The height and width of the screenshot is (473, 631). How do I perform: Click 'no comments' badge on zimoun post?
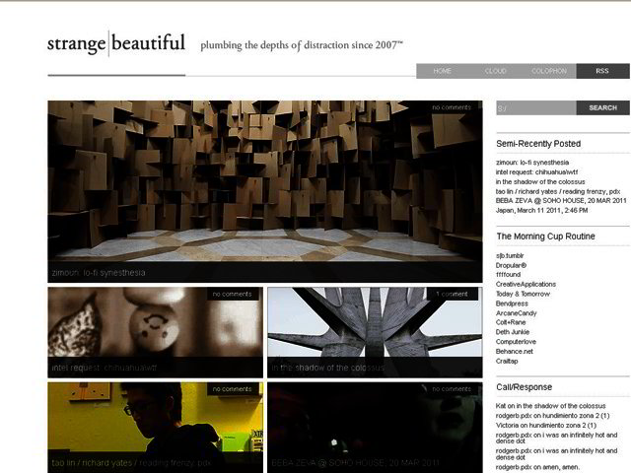pos(452,107)
